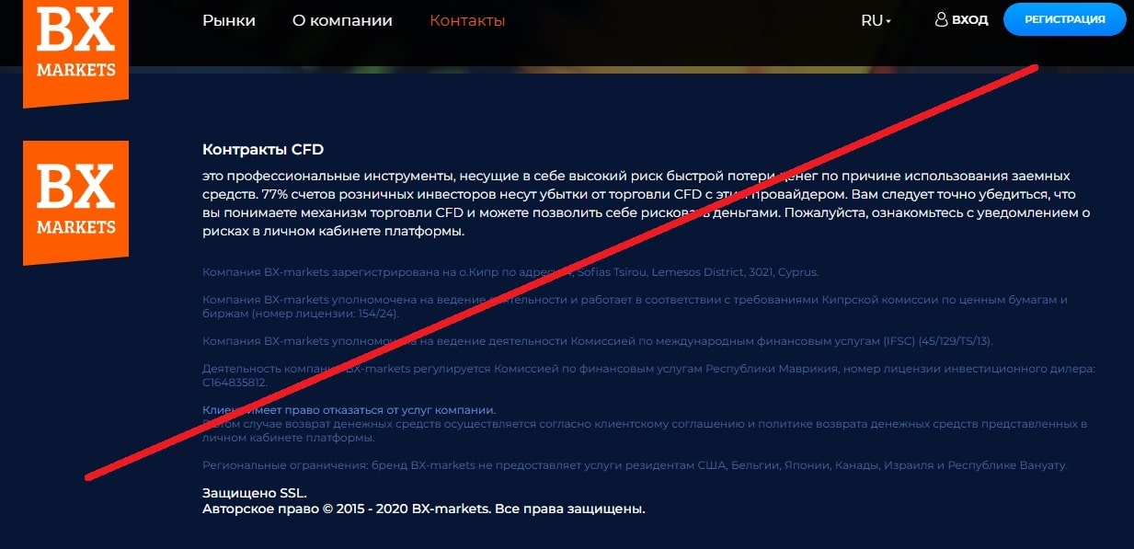Screen dimensions: 1134x549
Task: Click the IFSC license text line
Action: pyautogui.click(x=598, y=341)
